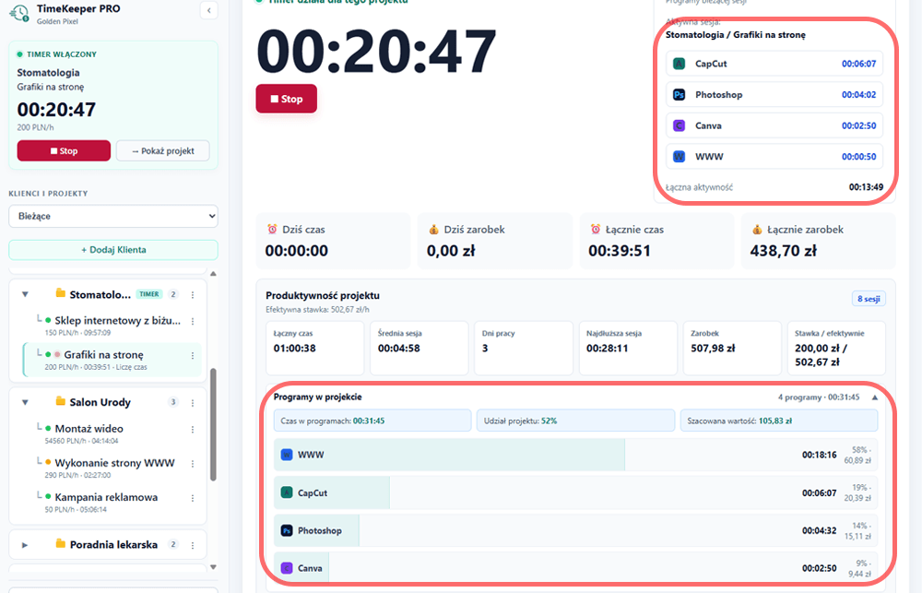The width and height of the screenshot is (922, 593).
Task: Click the Canva icon in project programs
Action: pyautogui.click(x=287, y=568)
